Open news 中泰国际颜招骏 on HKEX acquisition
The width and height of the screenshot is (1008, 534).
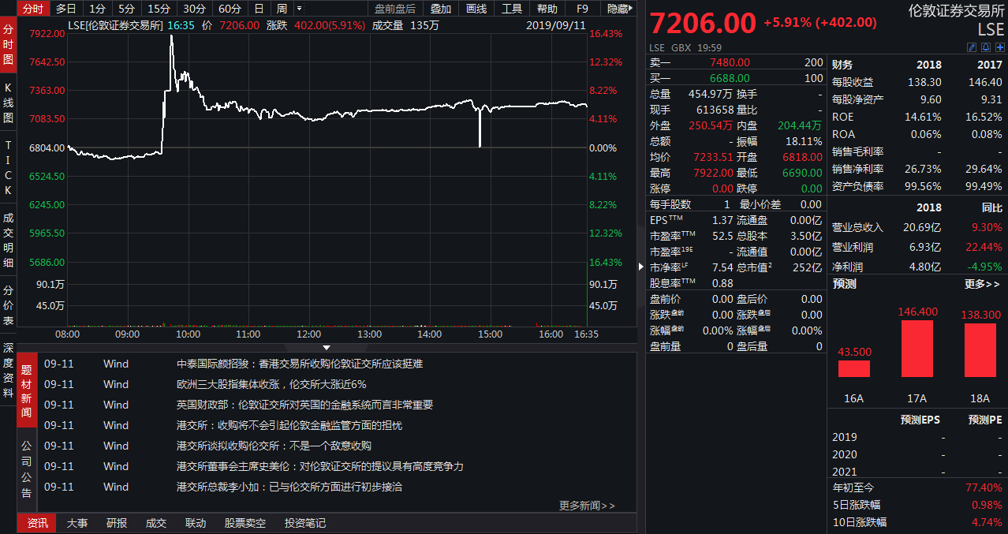[300, 364]
